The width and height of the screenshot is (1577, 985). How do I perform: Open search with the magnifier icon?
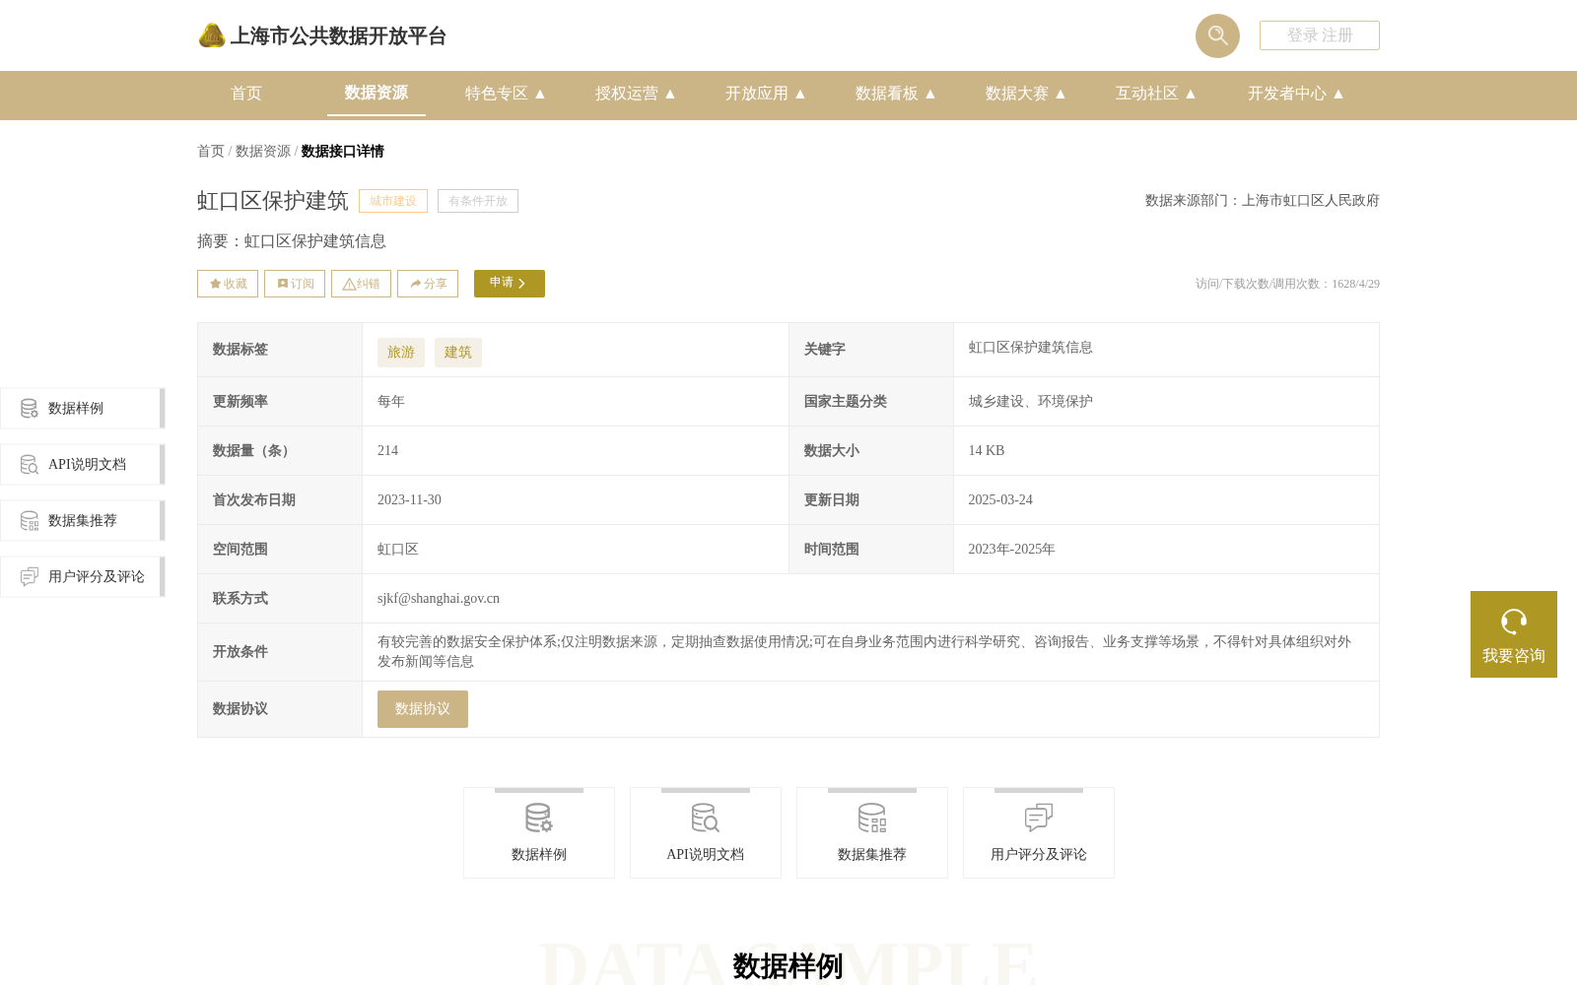(1217, 35)
